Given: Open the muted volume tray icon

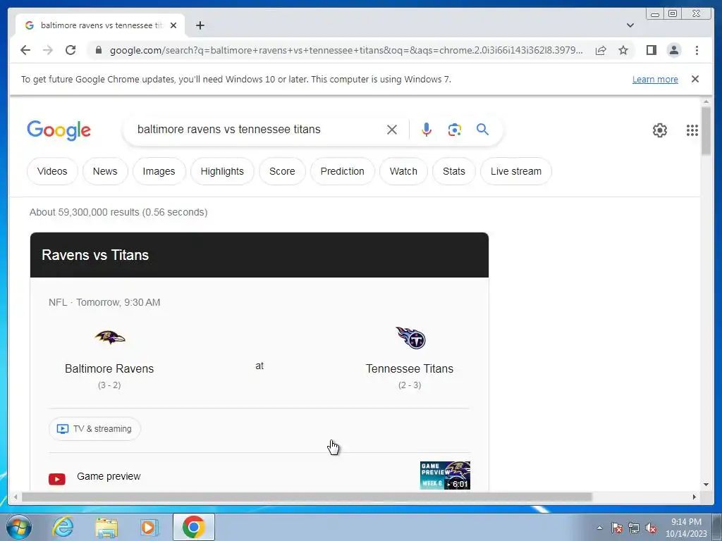Looking at the screenshot, I should pyautogui.click(x=651, y=528).
